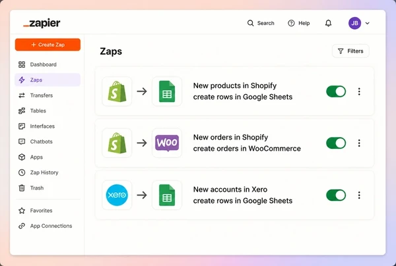Open more options for New orders in Shopify zap
Image resolution: width=396 pixels, height=266 pixels.
tap(359, 143)
